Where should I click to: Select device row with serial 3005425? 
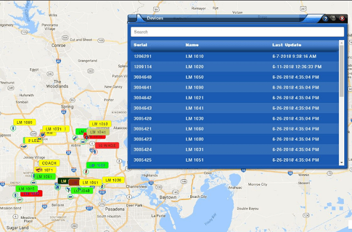[x=235, y=160]
